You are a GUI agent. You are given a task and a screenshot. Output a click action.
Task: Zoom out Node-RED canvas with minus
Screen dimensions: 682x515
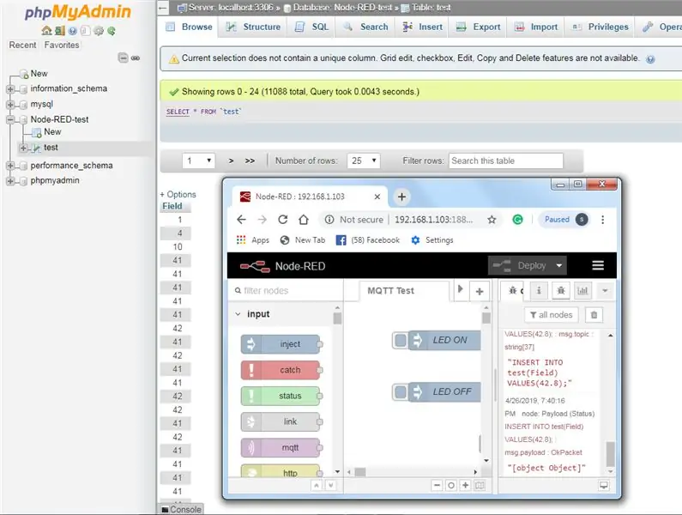point(437,485)
